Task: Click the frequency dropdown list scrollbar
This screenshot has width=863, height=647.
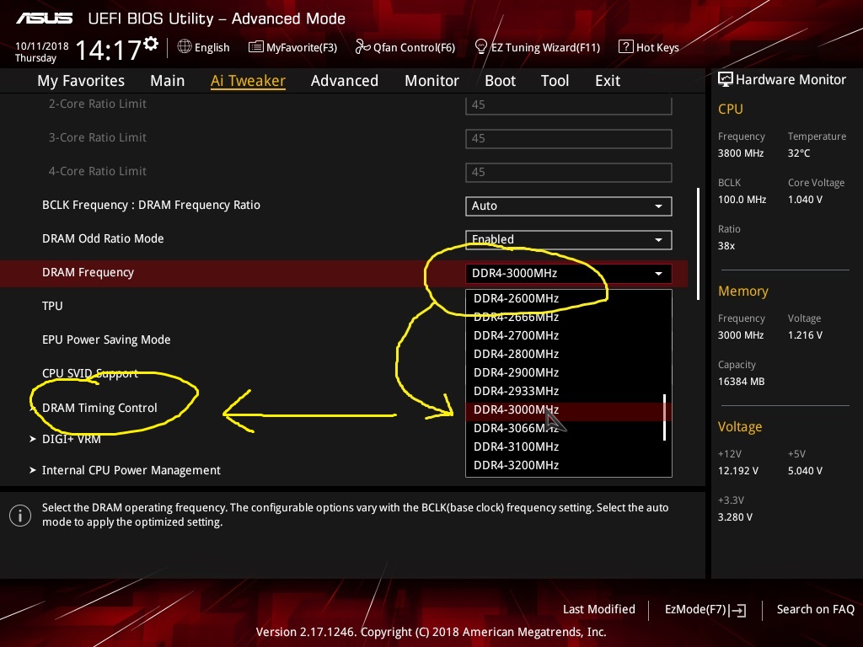Action: [x=665, y=417]
